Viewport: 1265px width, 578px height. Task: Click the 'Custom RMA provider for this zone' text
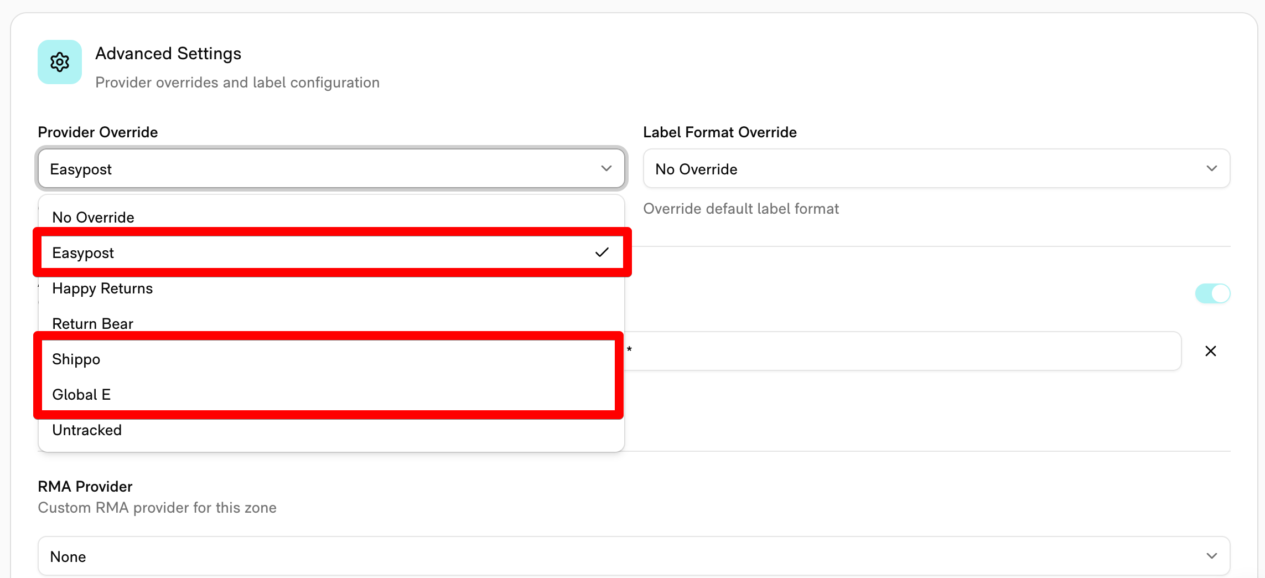(157, 508)
